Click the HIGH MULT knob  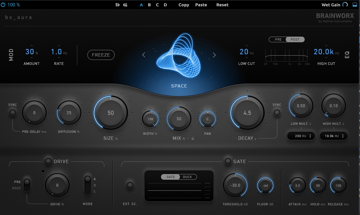[x=334, y=106]
